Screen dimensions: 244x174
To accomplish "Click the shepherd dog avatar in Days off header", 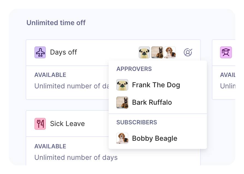I will point(157,52).
